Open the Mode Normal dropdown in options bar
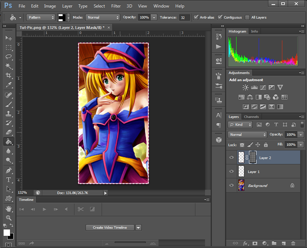This screenshot has height=248, width=307. tap(102, 18)
